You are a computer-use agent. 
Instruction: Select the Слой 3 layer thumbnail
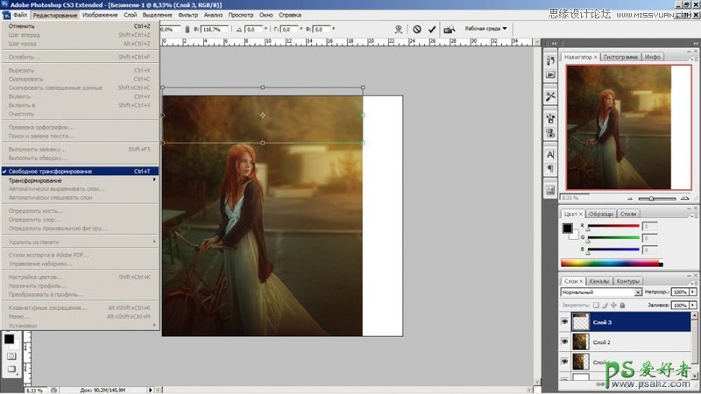point(579,322)
